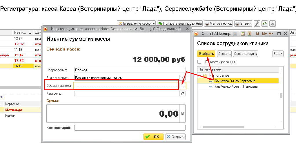Image resolution: width=296 pixels, height=146 pixels.
Task: Open the calculator next to the Сумма field
Action: (182, 114)
